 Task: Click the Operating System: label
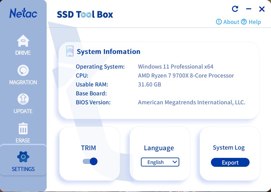click(100, 67)
